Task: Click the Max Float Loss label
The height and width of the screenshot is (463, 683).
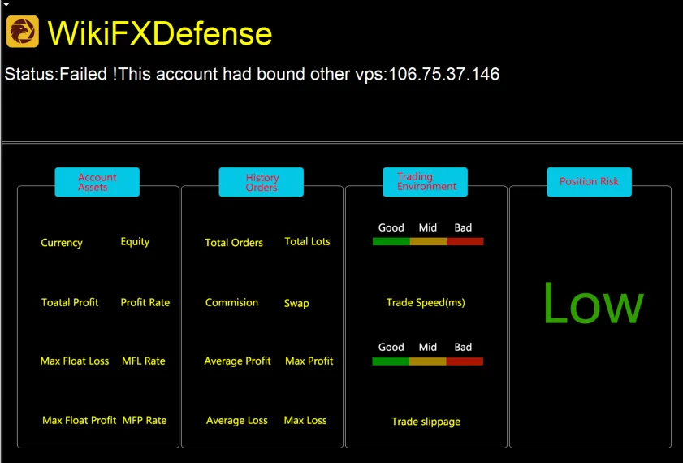Action: [75, 361]
